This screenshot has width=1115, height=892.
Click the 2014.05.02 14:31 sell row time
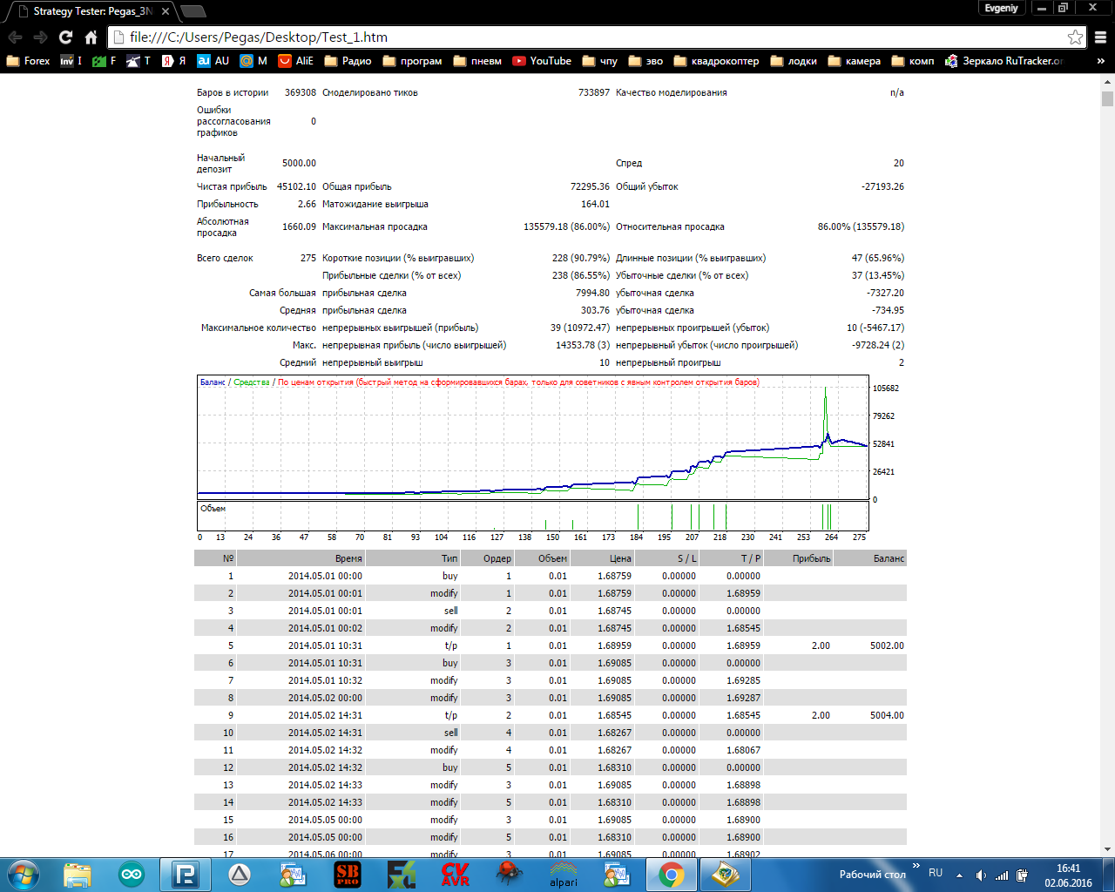pos(325,733)
